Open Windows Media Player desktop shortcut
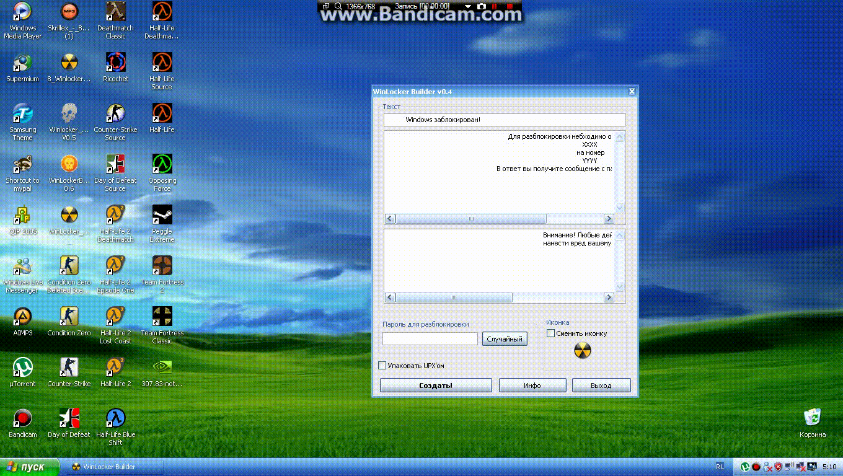 click(x=23, y=20)
